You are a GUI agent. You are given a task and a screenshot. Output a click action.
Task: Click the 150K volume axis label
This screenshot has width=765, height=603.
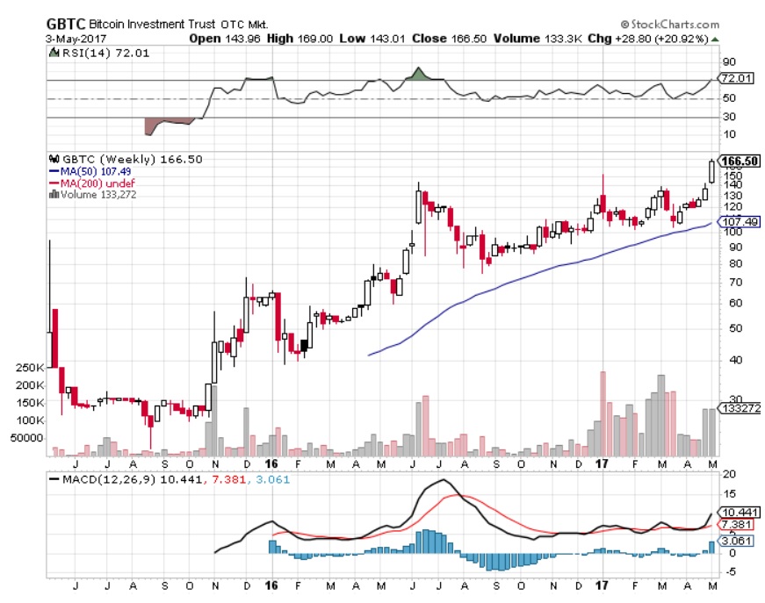tap(30, 403)
